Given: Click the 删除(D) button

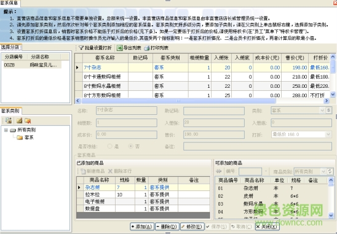Looking at the screenshot, I should point(167,227).
